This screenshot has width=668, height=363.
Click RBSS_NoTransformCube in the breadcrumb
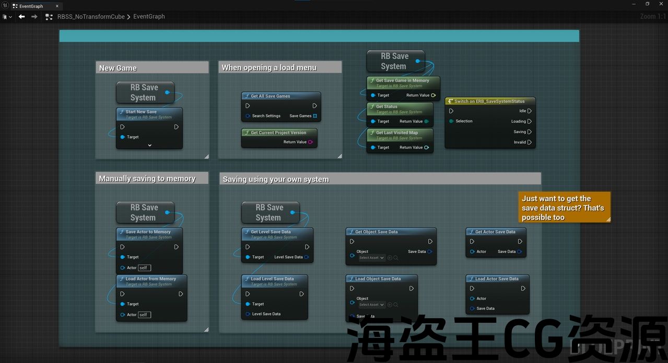click(x=91, y=17)
